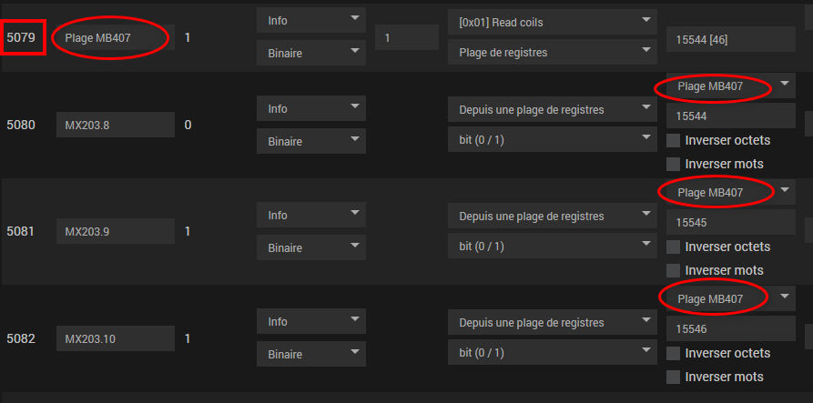Toggle Inverser octets in the MX203.9 row
The image size is (813, 403).
(x=674, y=247)
